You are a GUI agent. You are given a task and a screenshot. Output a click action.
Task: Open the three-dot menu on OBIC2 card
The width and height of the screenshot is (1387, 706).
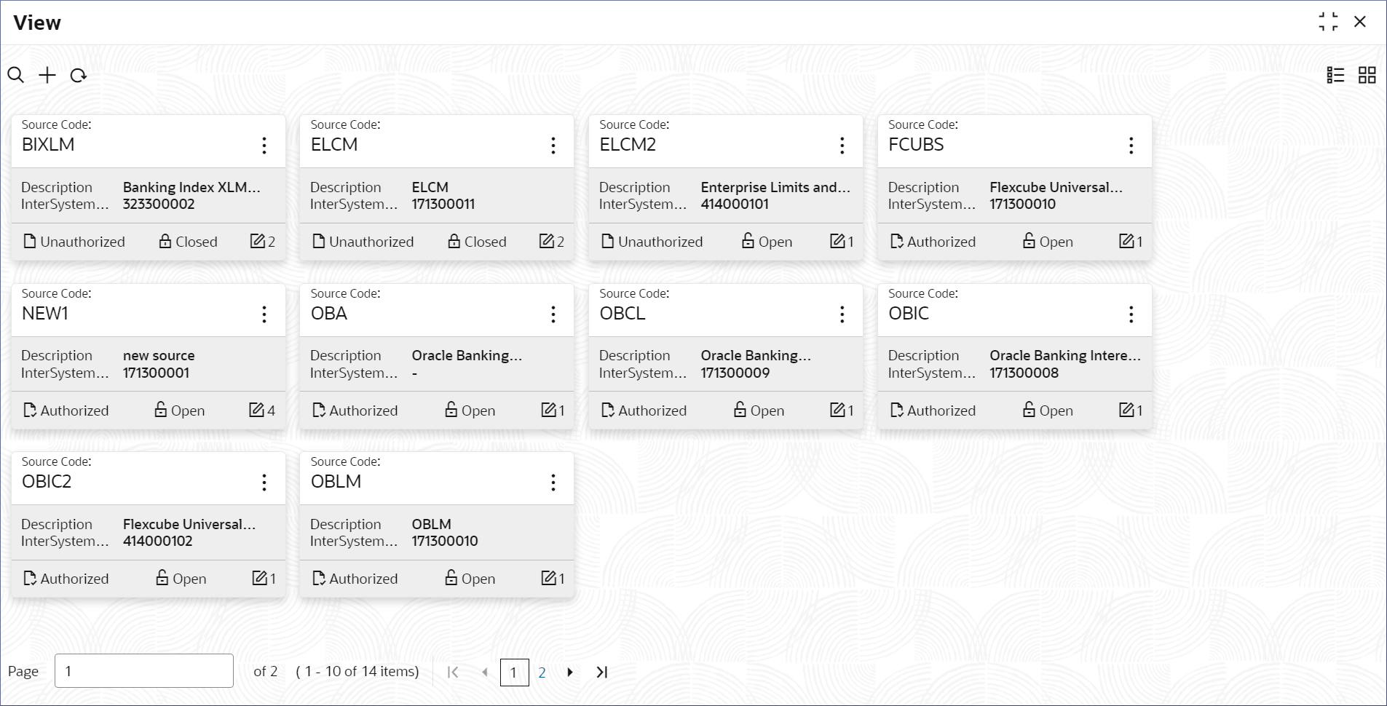pyautogui.click(x=264, y=483)
